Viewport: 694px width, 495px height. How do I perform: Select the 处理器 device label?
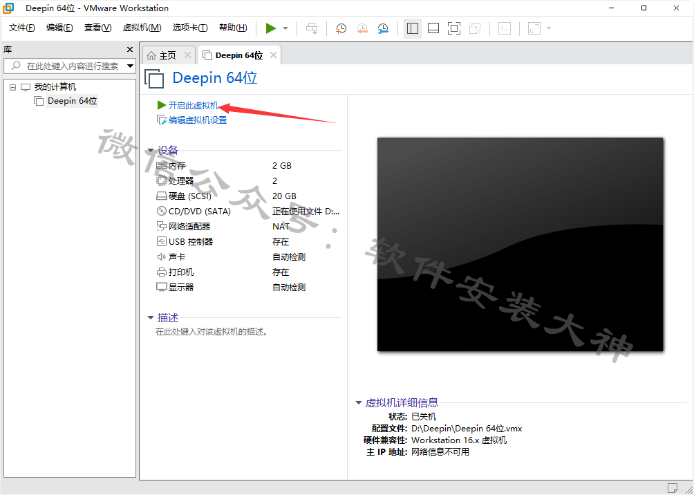(181, 180)
